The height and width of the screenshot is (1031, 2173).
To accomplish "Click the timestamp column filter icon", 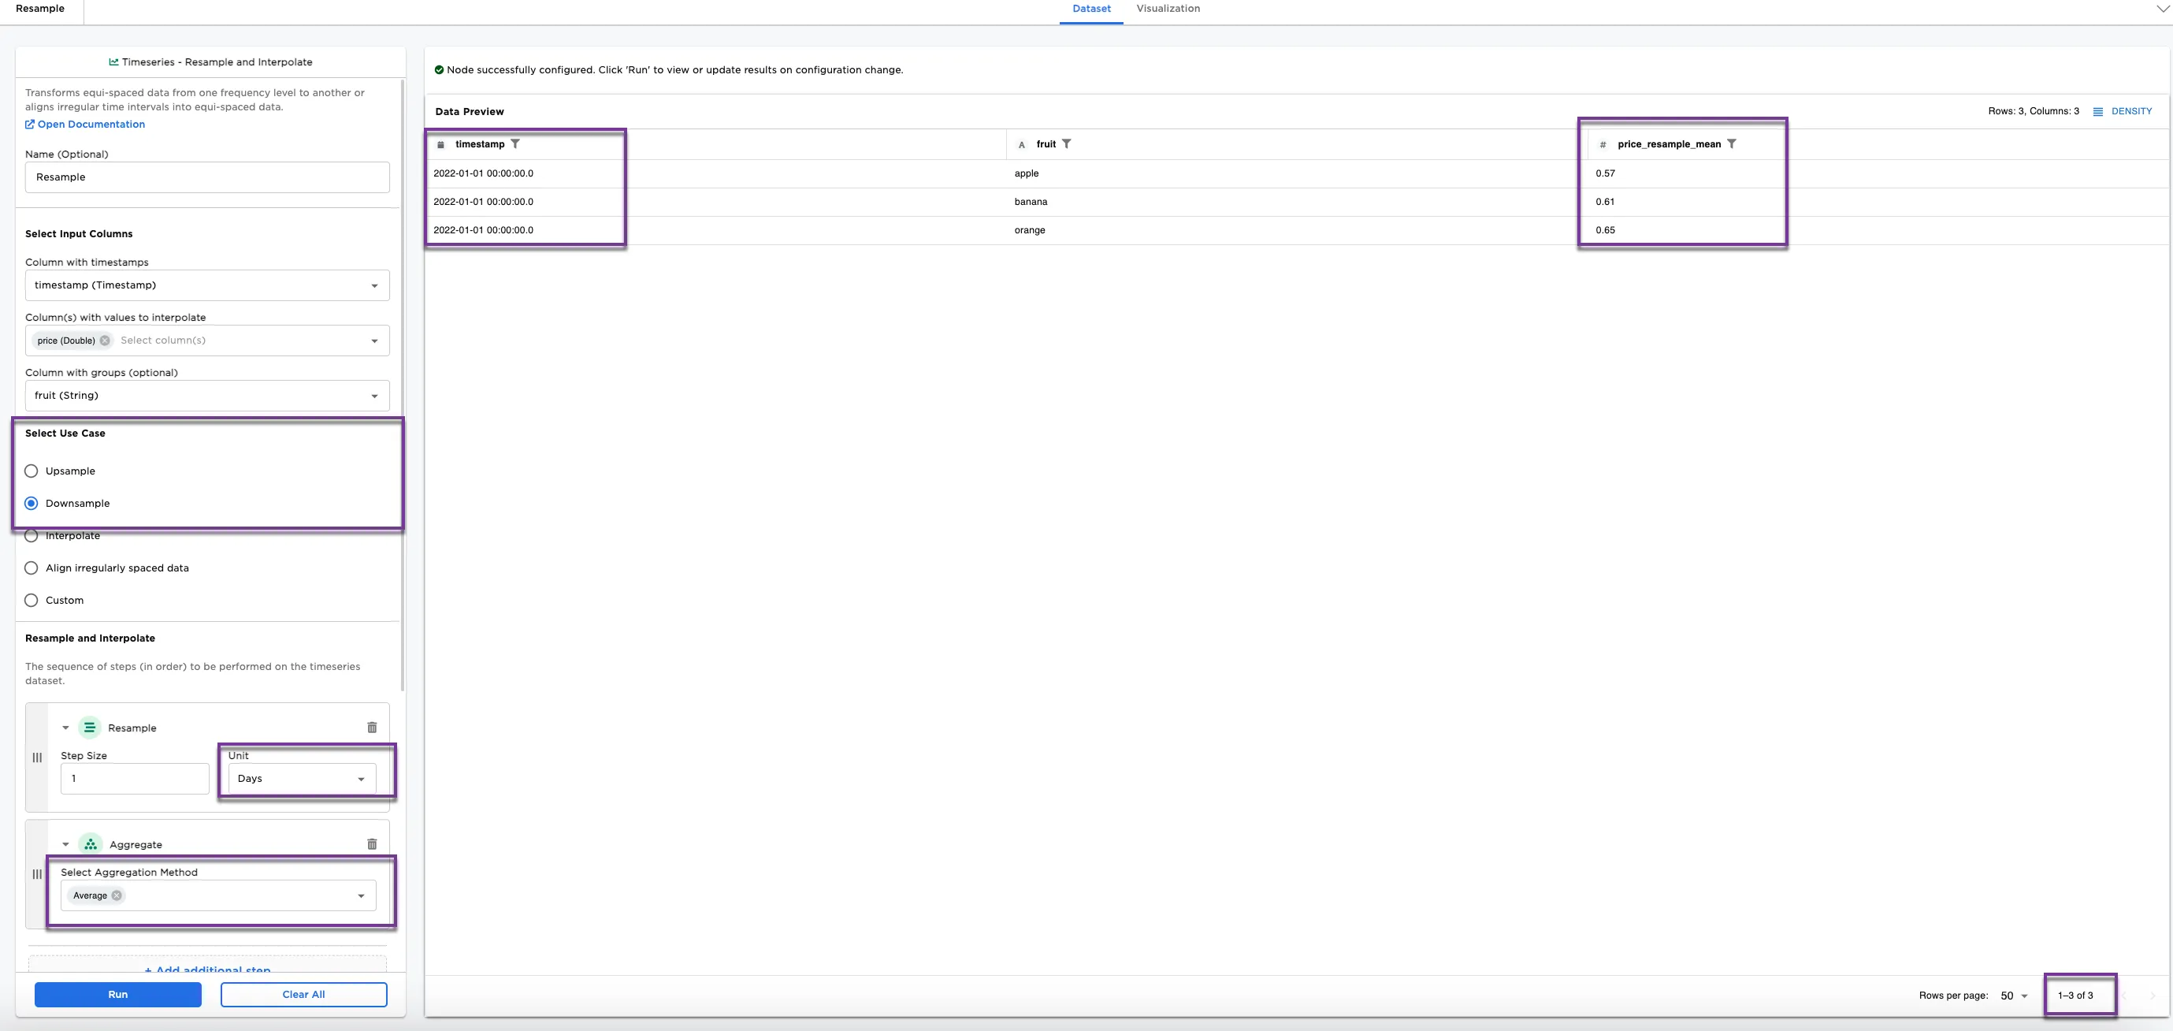I will [515, 144].
